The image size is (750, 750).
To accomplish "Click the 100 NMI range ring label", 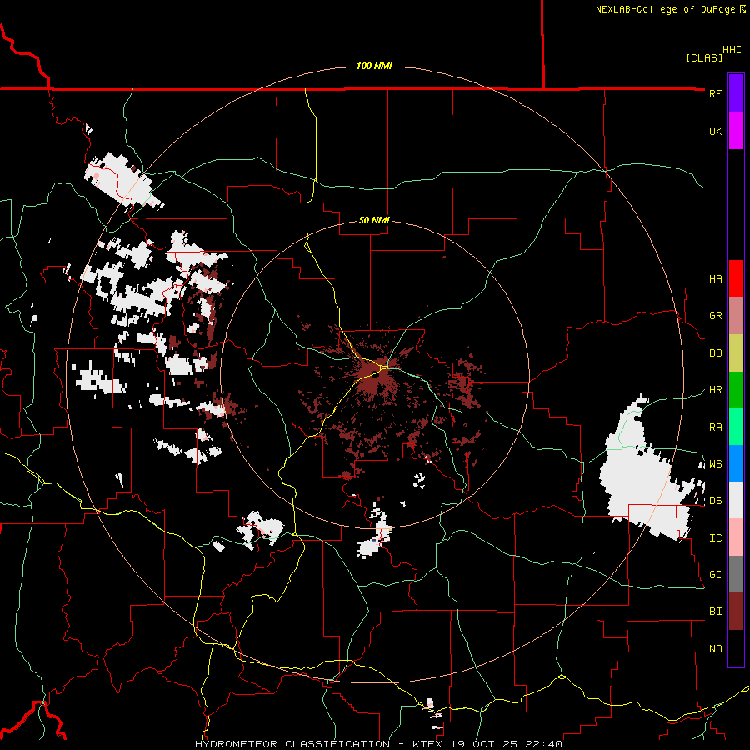I will click(x=374, y=66).
